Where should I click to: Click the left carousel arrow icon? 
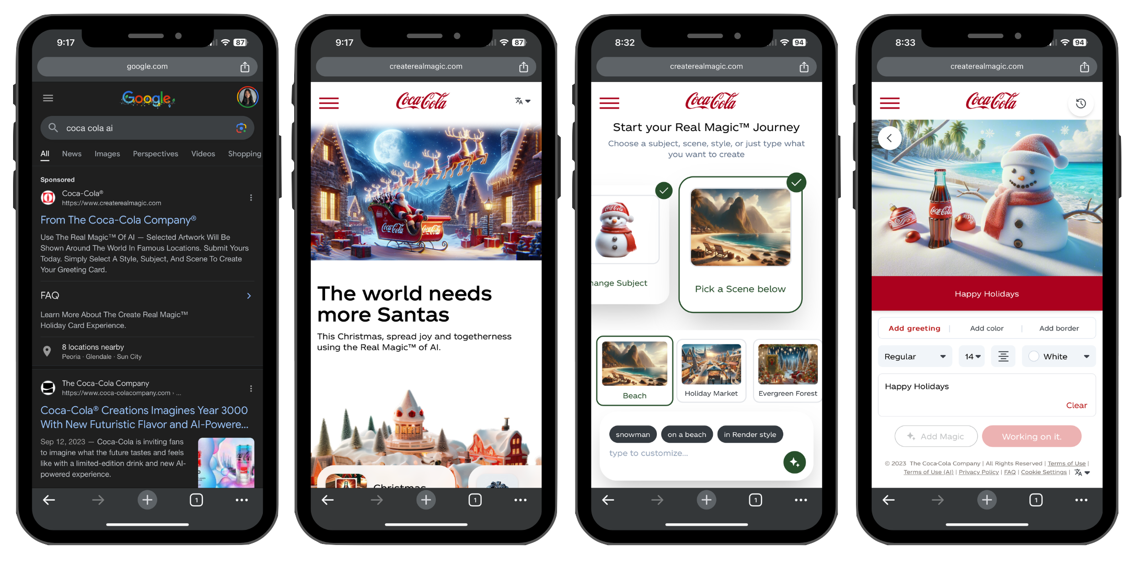click(x=890, y=138)
